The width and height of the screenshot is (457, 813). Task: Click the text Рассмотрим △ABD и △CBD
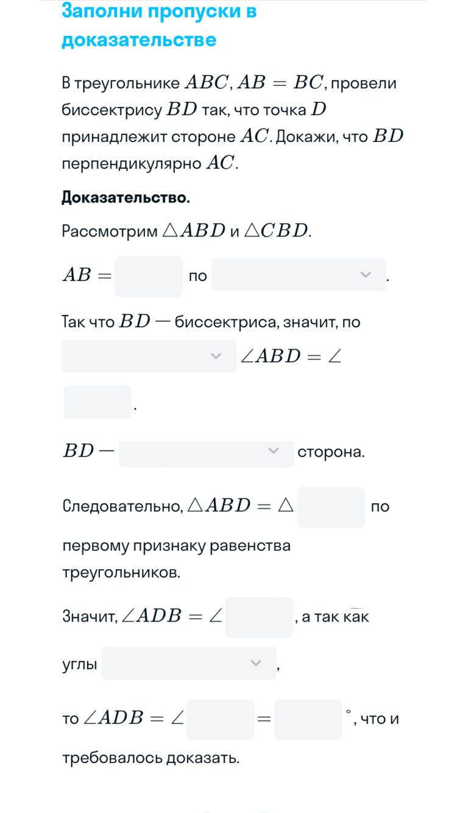click(x=187, y=231)
